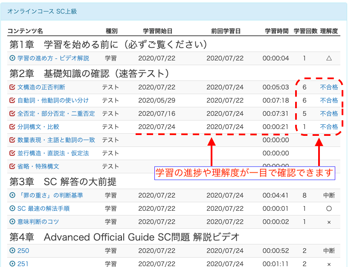The image size is (351, 267).
Task: Click the test icon beside 文構造の正否判断
Action: [x=12, y=87]
